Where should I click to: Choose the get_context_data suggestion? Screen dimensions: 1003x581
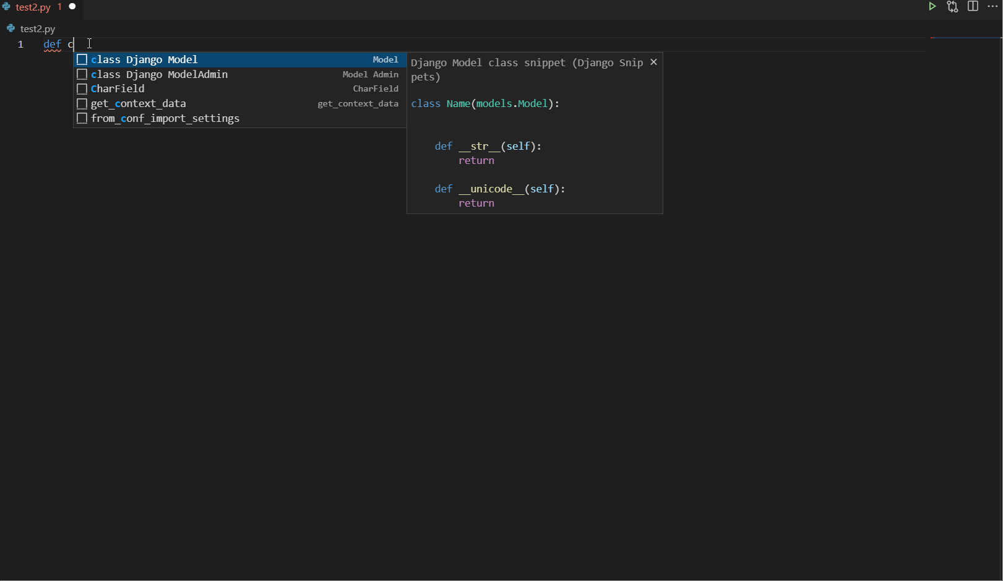pos(138,103)
